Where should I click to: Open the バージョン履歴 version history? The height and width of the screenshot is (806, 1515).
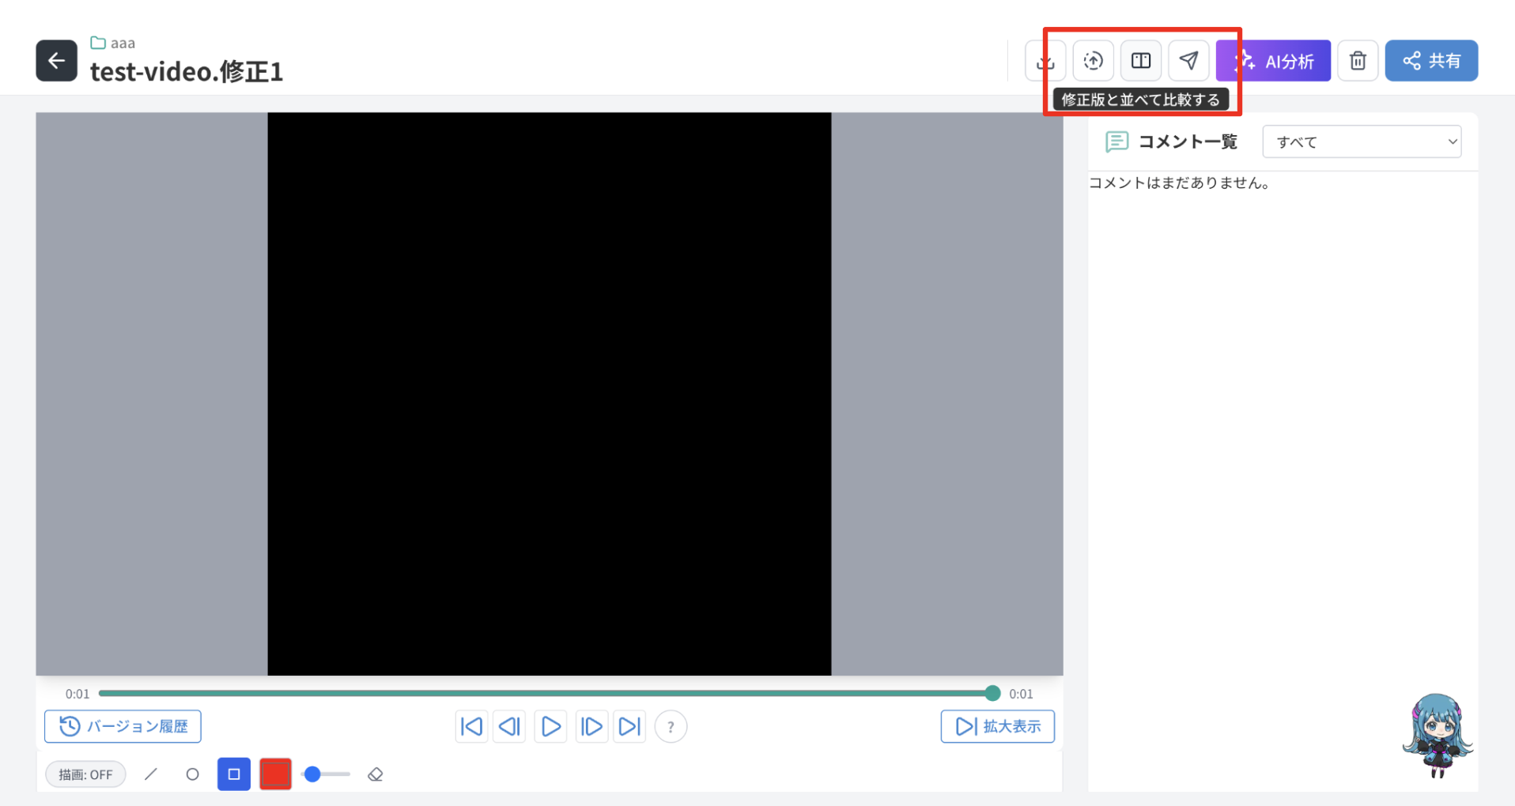pos(123,726)
